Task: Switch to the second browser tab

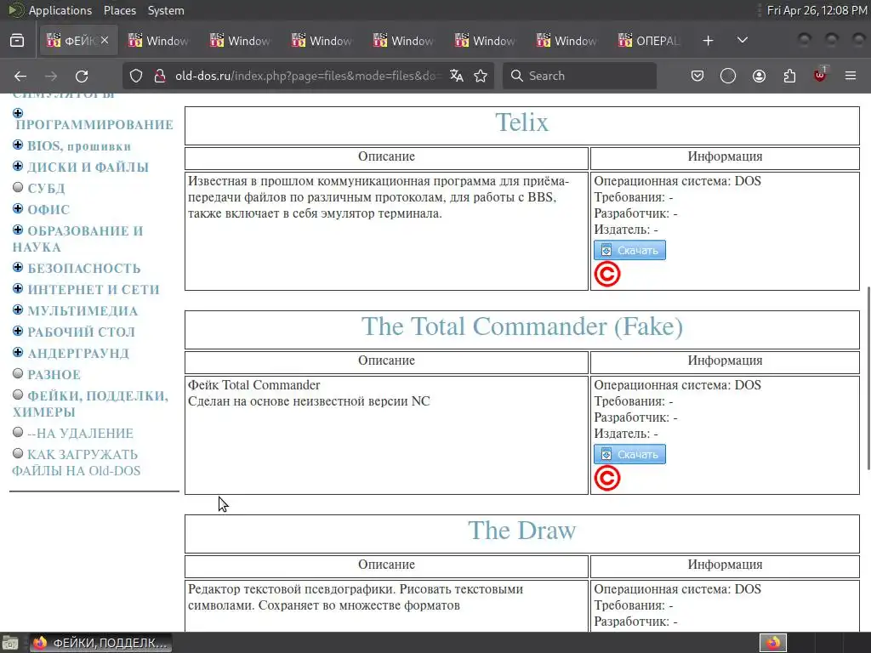Action: tap(160, 41)
